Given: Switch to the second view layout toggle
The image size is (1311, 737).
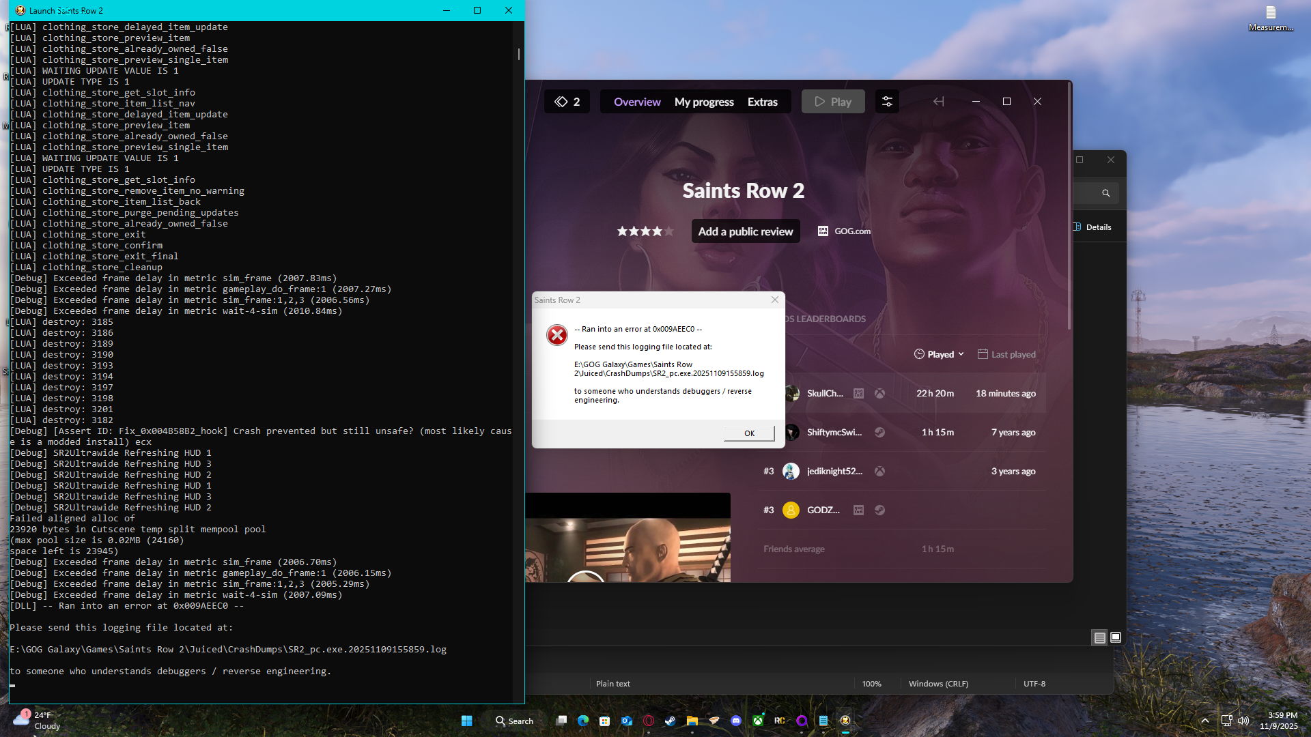Looking at the screenshot, I should click(x=1116, y=637).
